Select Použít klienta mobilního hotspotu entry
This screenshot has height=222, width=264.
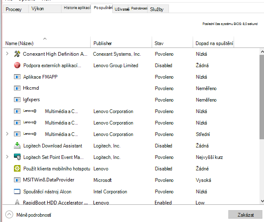[57, 169]
